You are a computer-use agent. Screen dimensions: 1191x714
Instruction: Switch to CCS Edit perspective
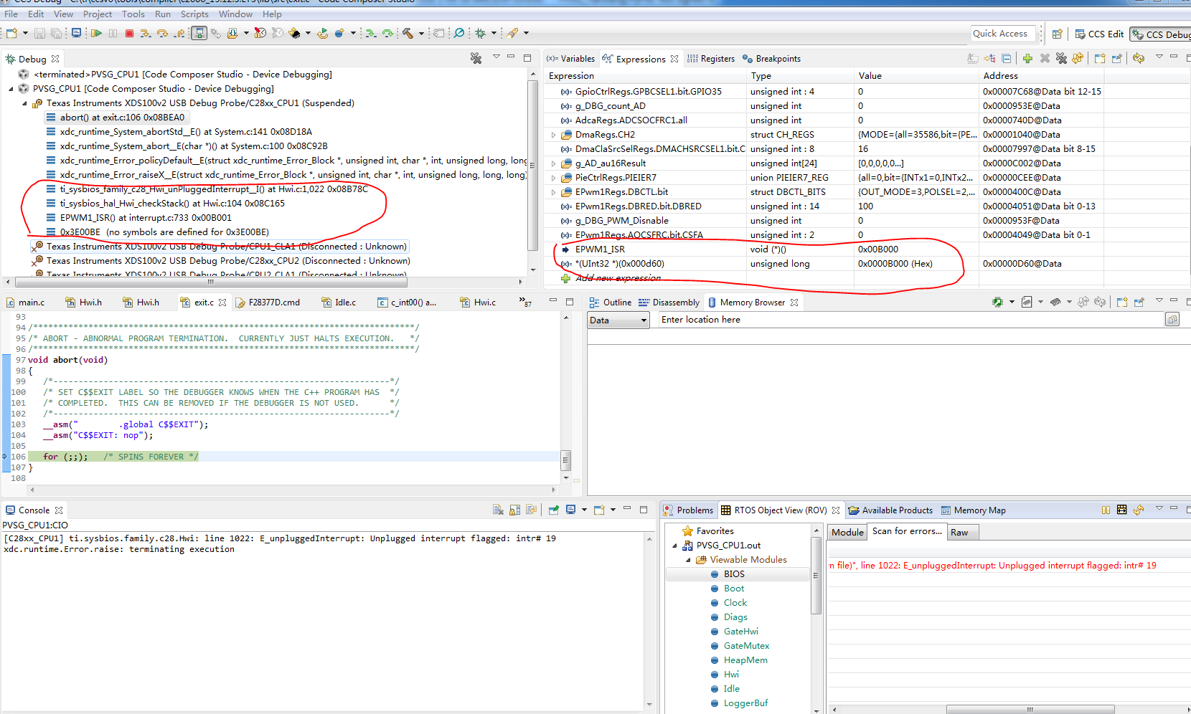tap(1098, 34)
